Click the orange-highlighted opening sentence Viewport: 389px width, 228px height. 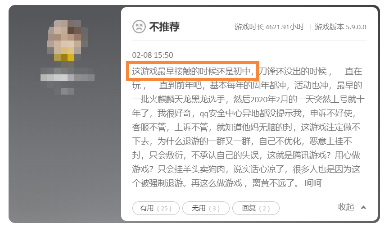point(193,71)
